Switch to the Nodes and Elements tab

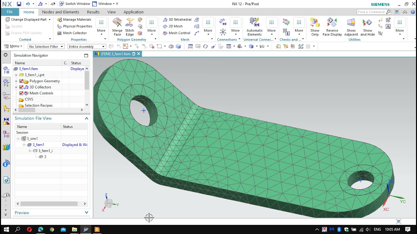click(x=61, y=12)
